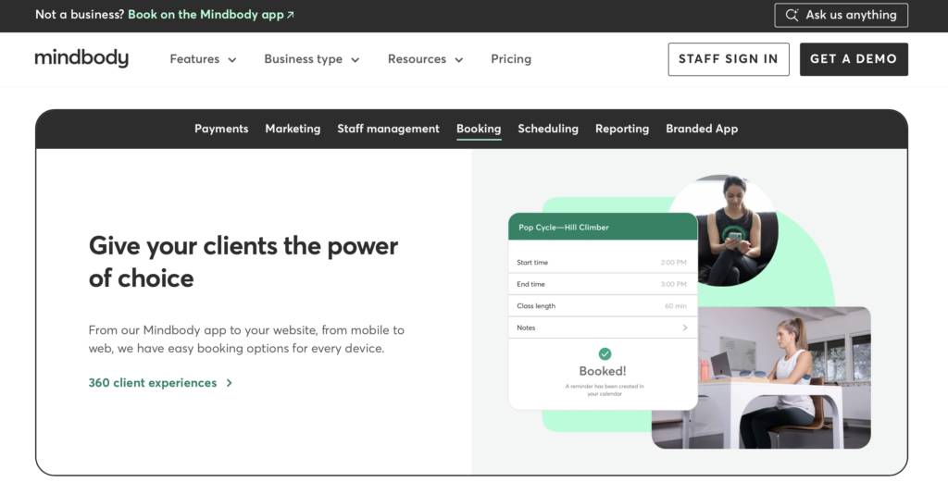Click the woman at desk with laptop photo
This screenshot has width=948, height=482.
click(761, 377)
